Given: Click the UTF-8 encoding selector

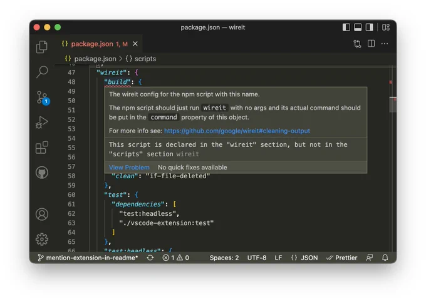Looking at the screenshot, I should click(x=257, y=258).
